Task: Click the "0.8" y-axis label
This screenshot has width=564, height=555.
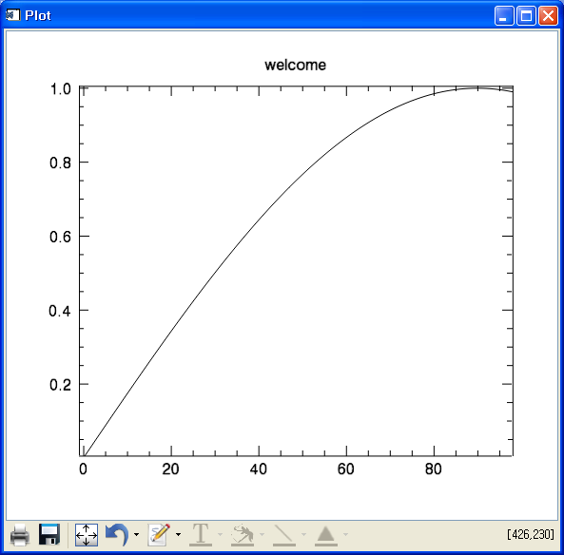Action: (x=61, y=163)
